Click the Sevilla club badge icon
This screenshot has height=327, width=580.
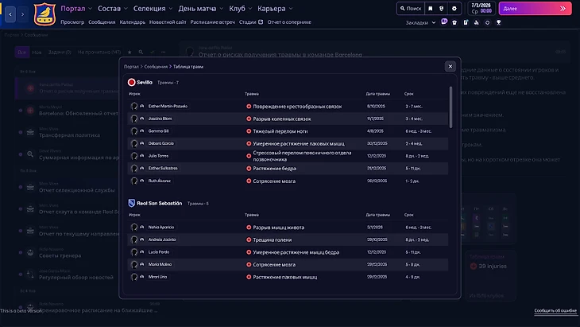coord(131,82)
